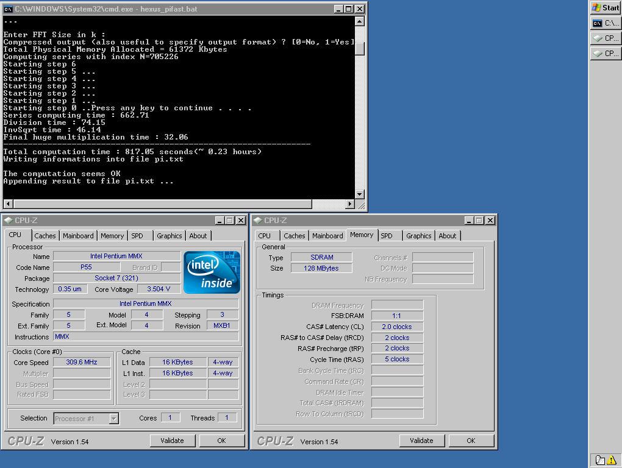Screen dimensions: 622x468
Task: Click Core Speed value 309.6 MHz
Action: coord(82,362)
